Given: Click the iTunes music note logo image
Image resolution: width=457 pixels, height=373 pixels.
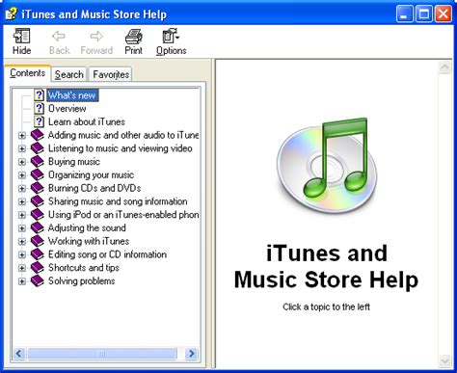Looking at the screenshot, I should coord(327,167).
